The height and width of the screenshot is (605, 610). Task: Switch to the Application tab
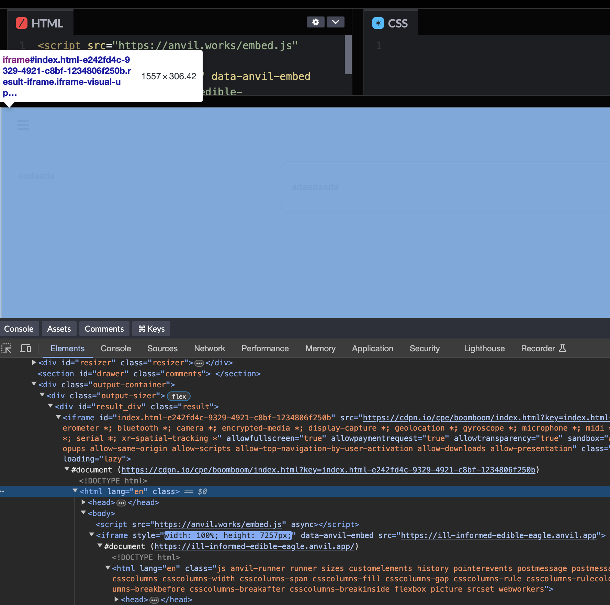coord(373,349)
